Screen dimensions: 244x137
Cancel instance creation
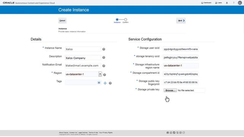tap(62, 21)
